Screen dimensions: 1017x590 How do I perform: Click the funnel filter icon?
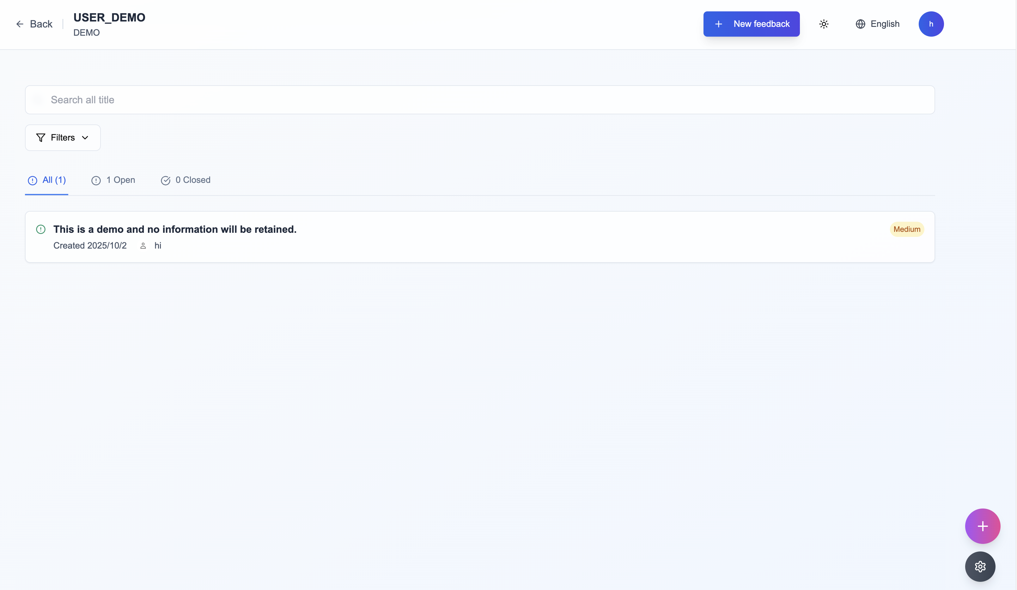[x=40, y=138]
